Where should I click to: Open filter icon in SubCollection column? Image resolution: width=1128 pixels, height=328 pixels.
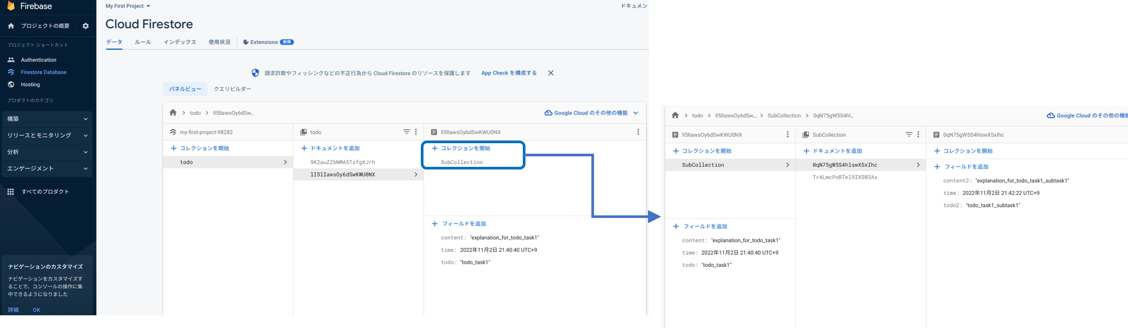909,134
